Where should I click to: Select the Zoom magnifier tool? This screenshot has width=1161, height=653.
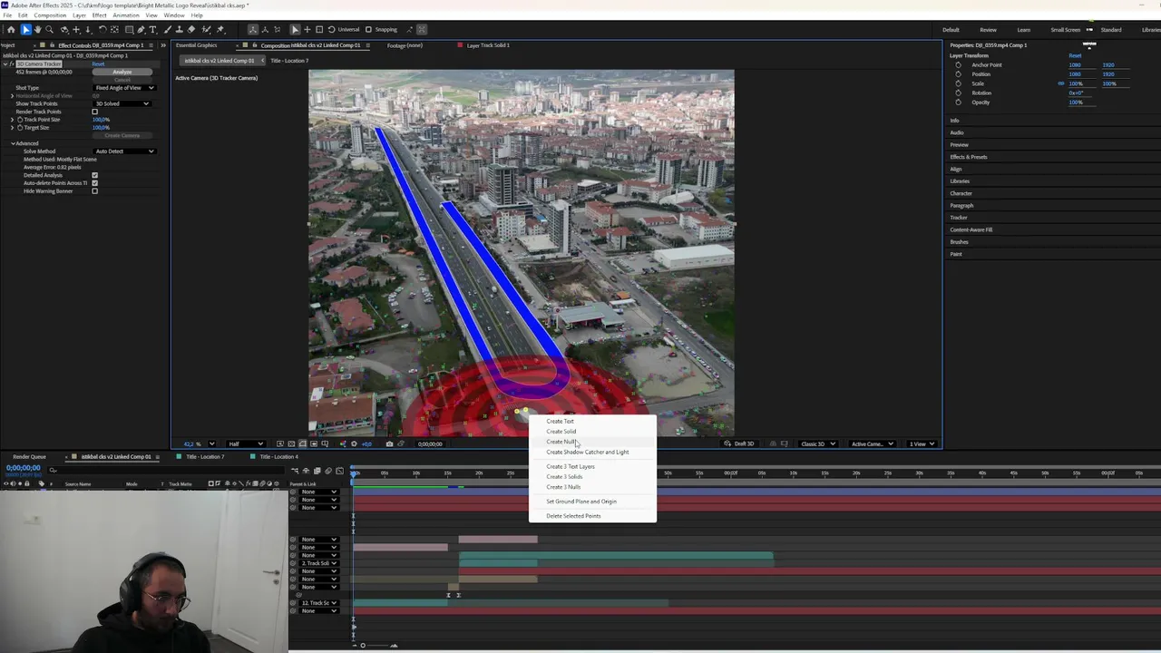pos(49,29)
